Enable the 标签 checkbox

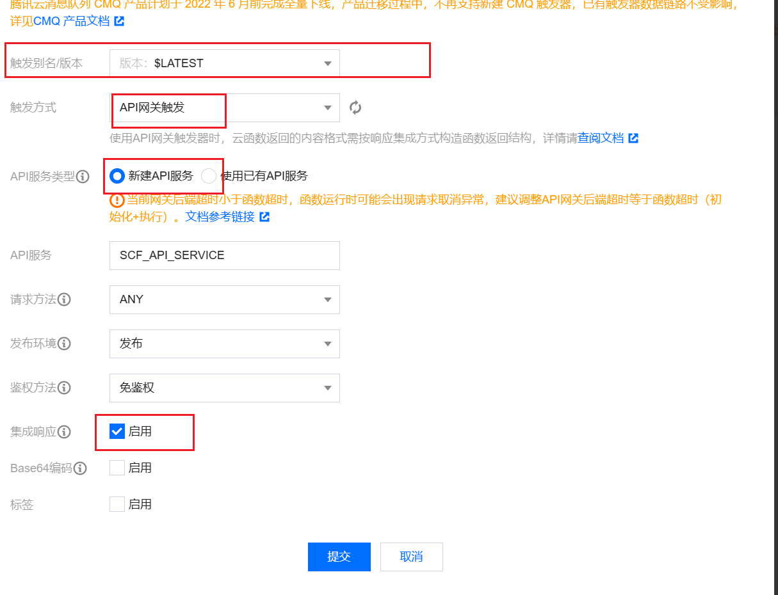pos(117,504)
